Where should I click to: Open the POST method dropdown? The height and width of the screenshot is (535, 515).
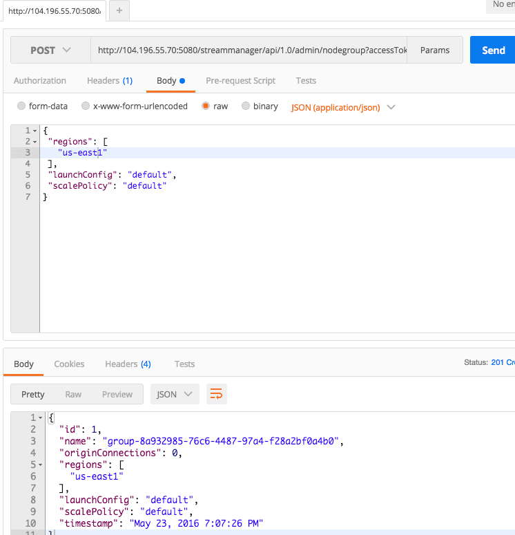tap(50, 50)
